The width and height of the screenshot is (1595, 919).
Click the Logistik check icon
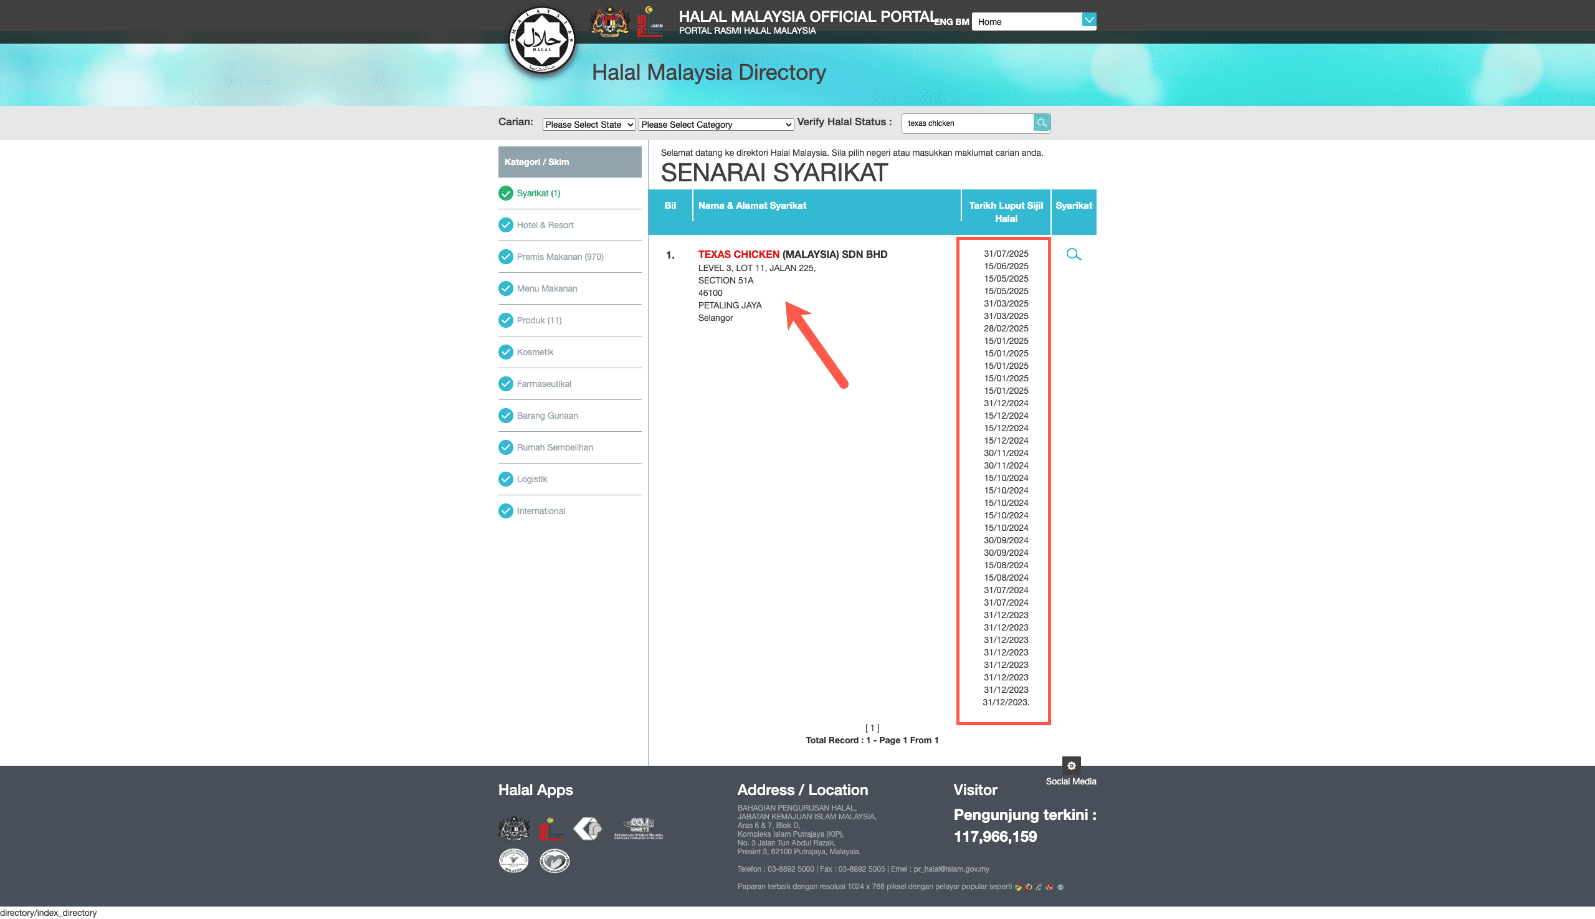(505, 479)
